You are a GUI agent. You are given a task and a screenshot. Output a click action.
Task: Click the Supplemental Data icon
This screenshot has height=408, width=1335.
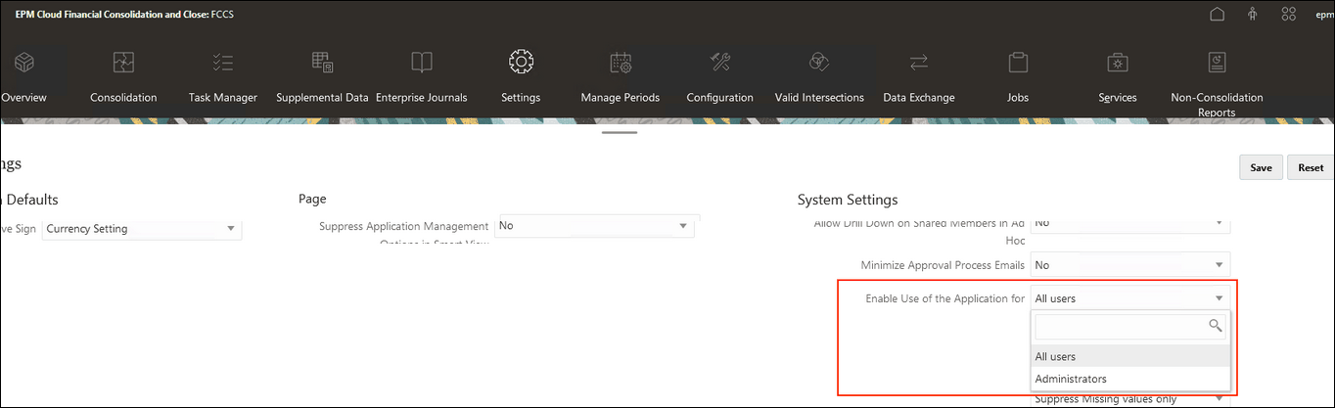(322, 63)
